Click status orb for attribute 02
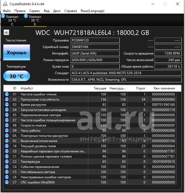 tap(7, 99)
